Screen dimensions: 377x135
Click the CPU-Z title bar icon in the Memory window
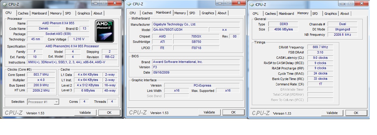coord(252,4)
